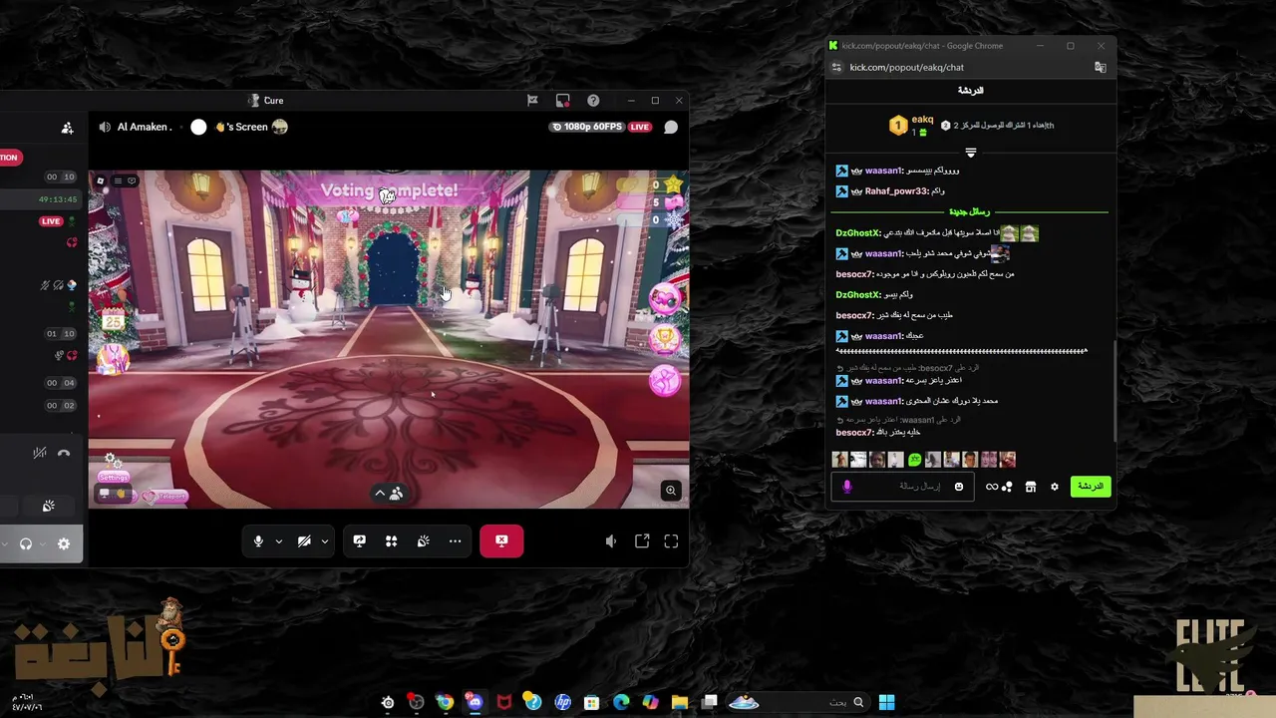Toggle noise suppression icon in the voice panel
This screenshot has width=1276, height=718.
pyautogui.click(x=39, y=453)
